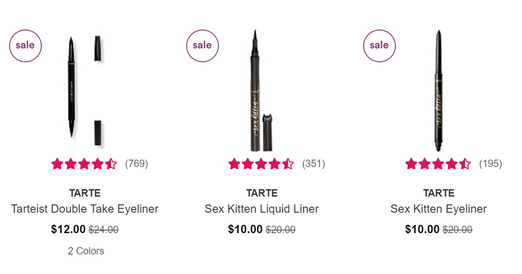Click the sale badge on Tarteist Double Take Eyeliner

pyautogui.click(x=25, y=45)
